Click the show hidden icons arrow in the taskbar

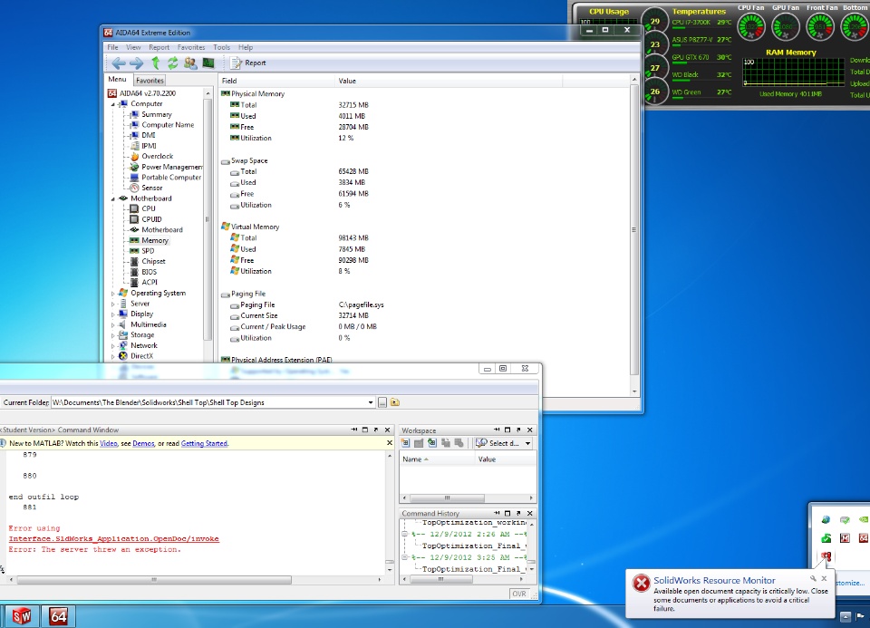tap(846, 616)
